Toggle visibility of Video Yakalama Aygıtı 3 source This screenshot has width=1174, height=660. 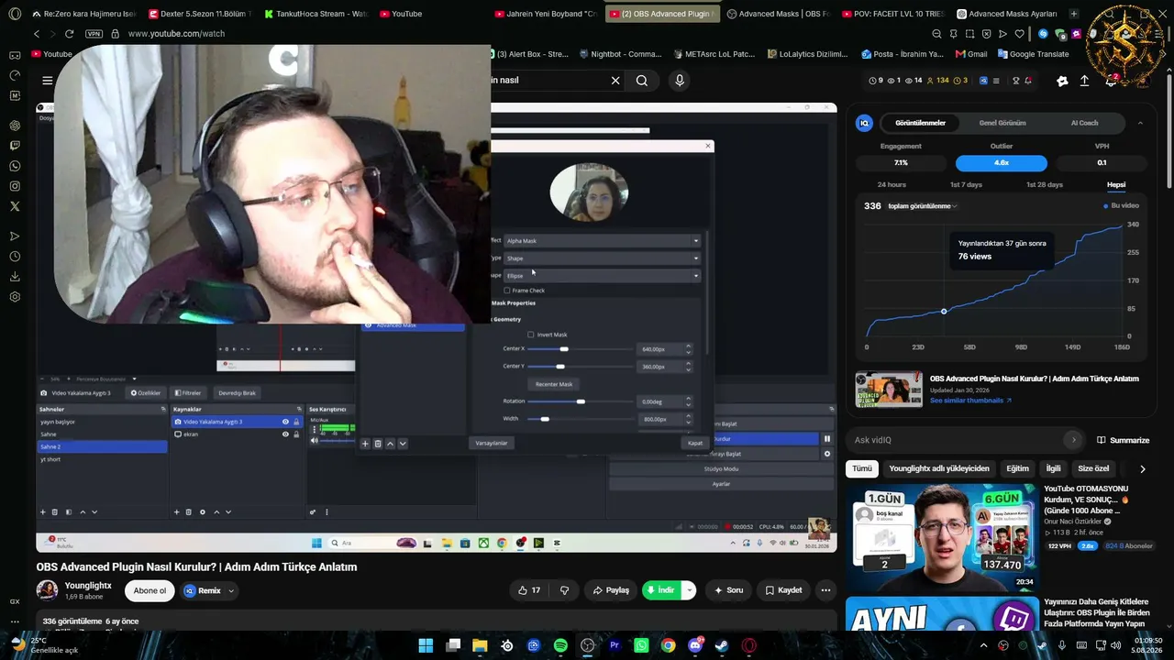pos(285,422)
